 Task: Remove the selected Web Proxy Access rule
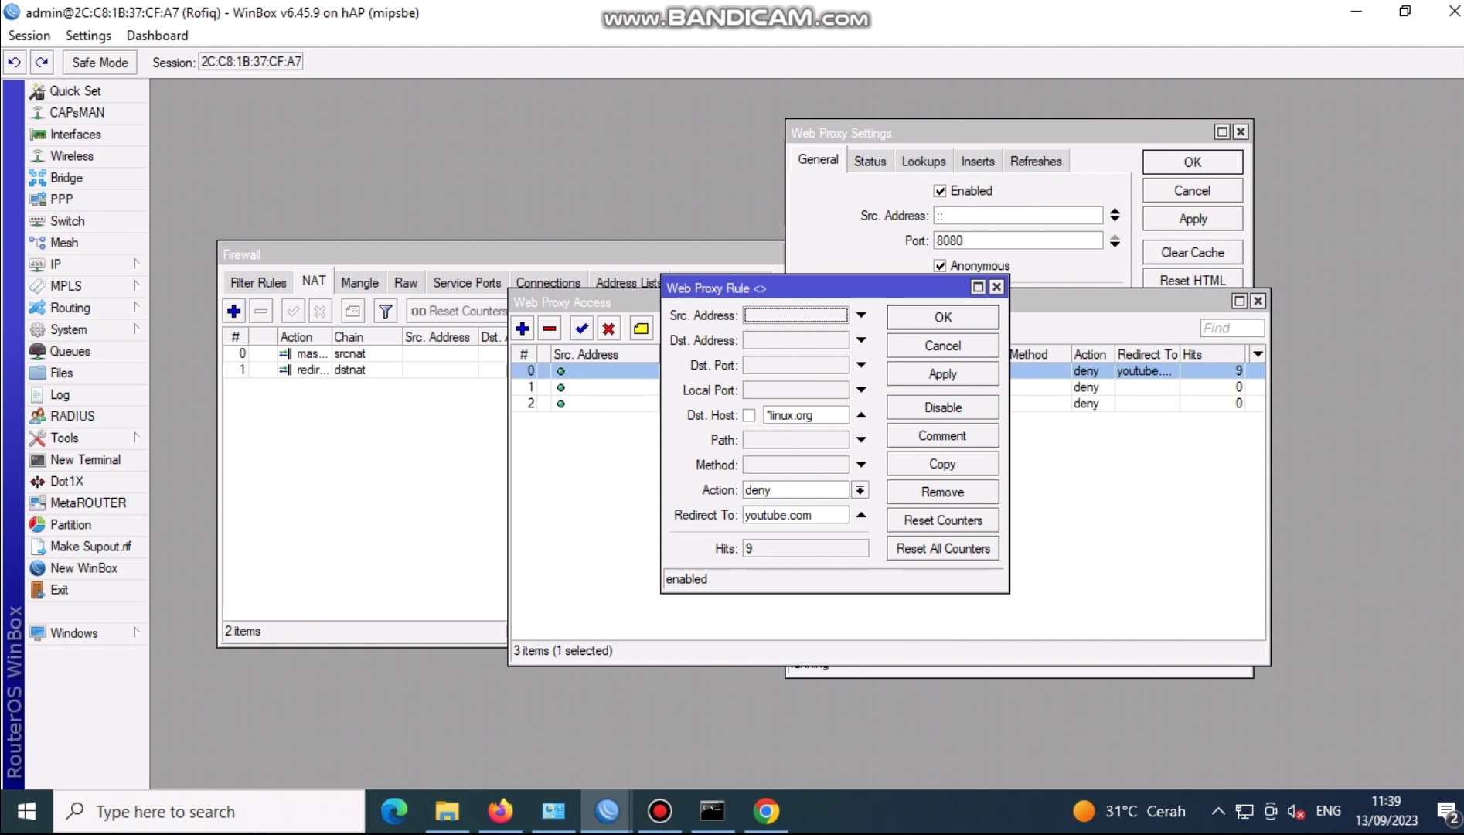550,329
